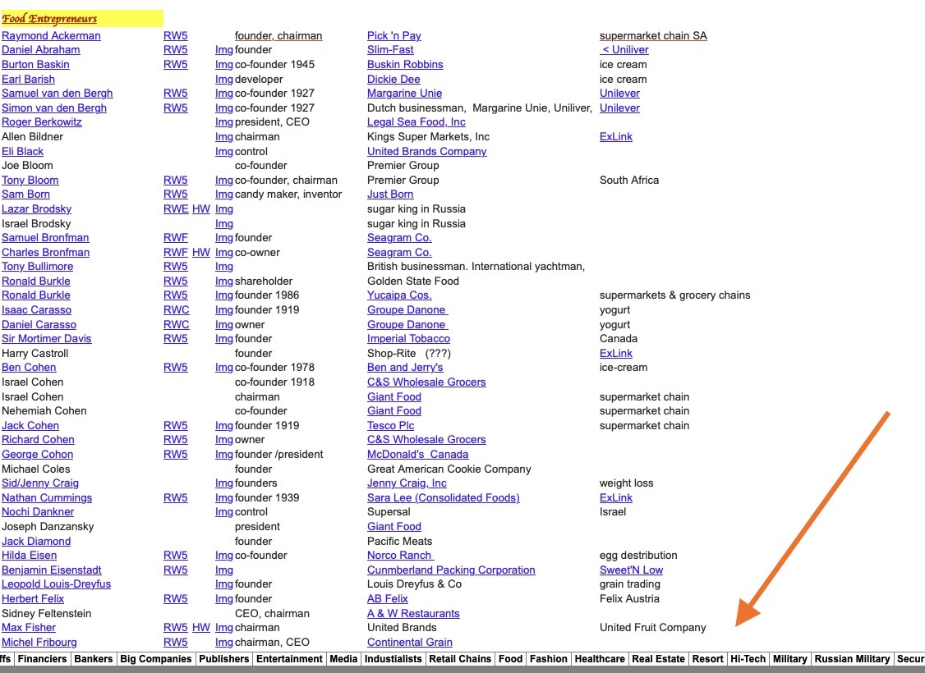Open the Fashion tab
This screenshot has height=673, width=925.
[x=549, y=659]
